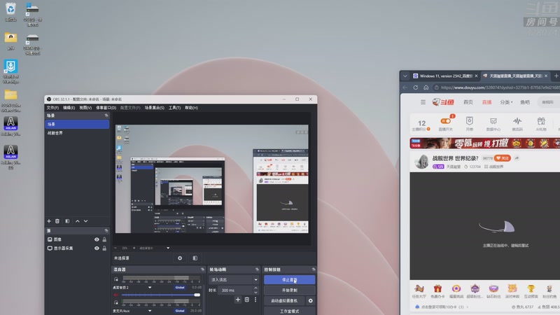
Task: Zoom out preview with minus icon
Action: (x=115, y=248)
